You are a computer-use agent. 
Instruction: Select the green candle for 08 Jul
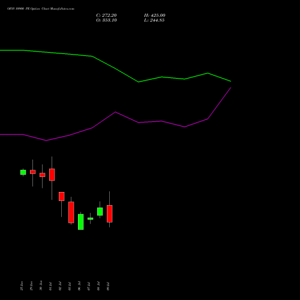(100, 211)
